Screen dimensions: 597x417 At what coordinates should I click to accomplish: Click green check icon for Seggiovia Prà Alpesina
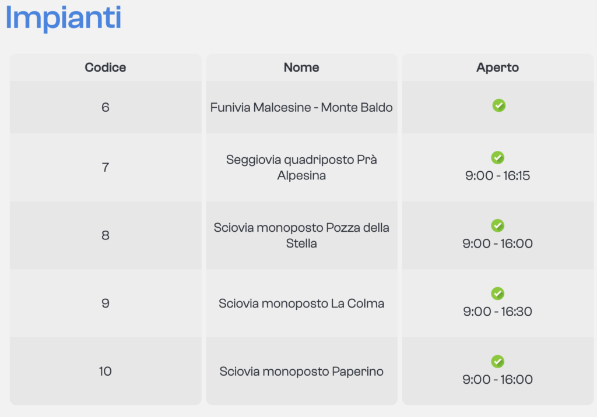497,158
